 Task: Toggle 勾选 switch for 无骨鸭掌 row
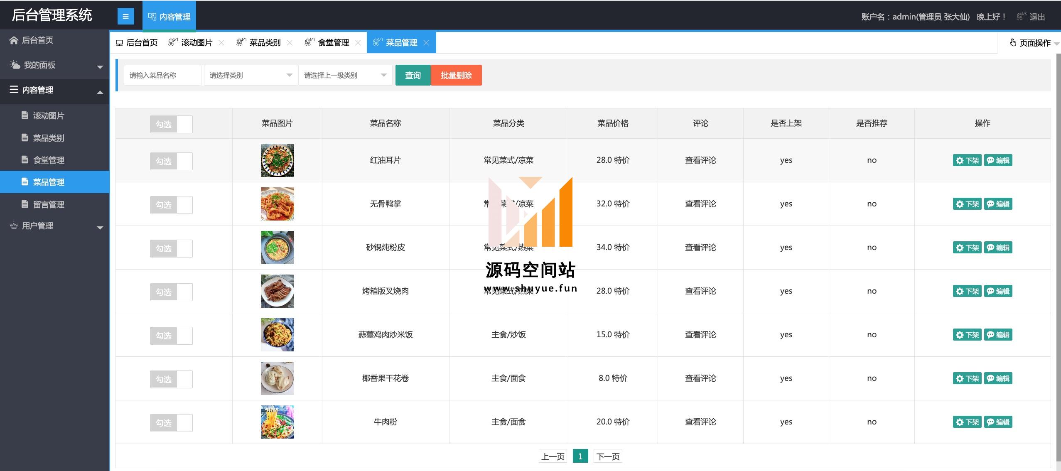click(171, 205)
